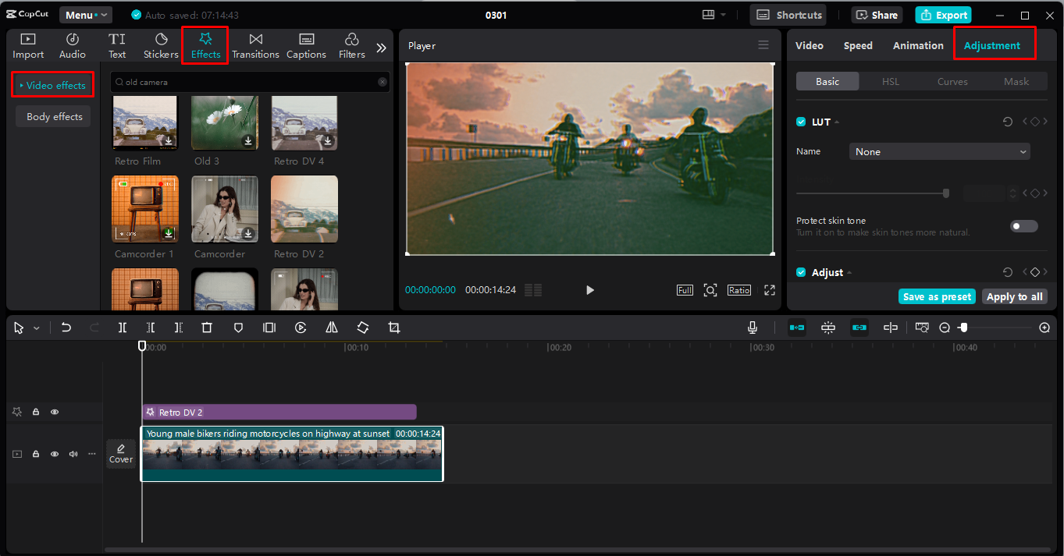Expand more tools with double chevron

point(381,48)
